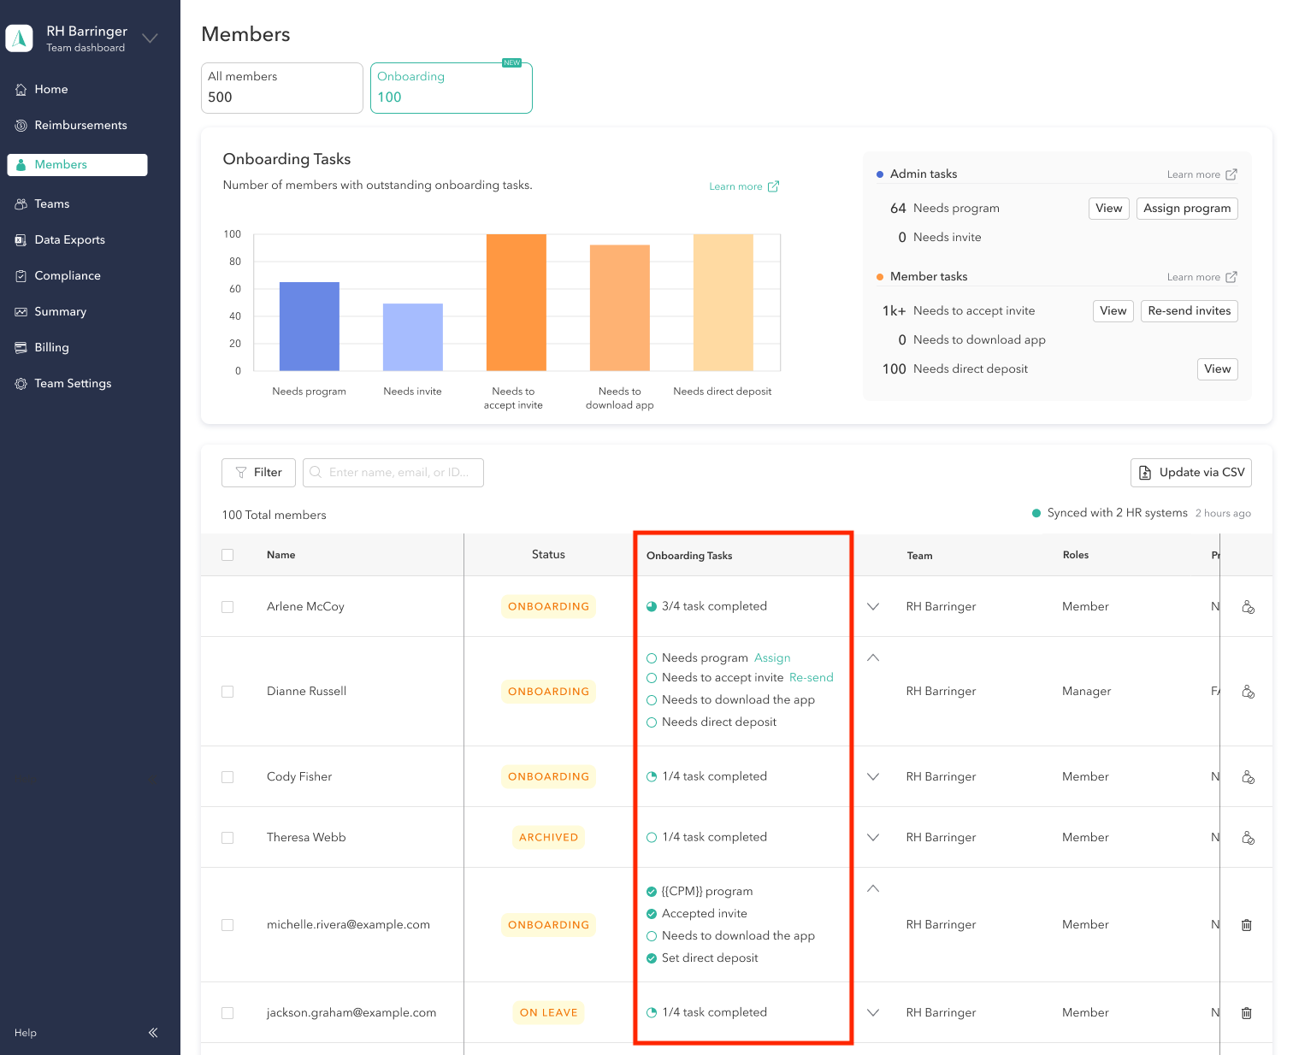Tick the checkbox for Theresa Webb
Screen dimensions: 1293x1055
pyautogui.click(x=227, y=837)
